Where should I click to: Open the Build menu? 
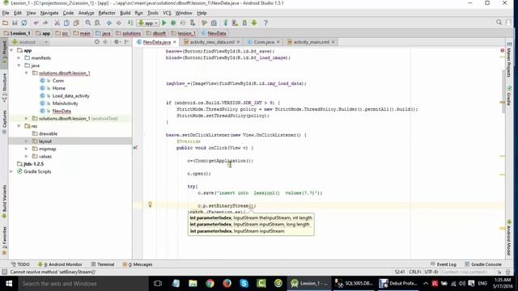point(125,13)
